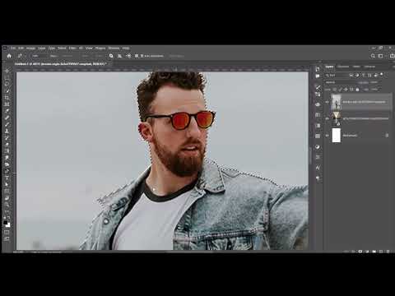Select the Brush tool
The image size is (395, 296).
coord(7,124)
